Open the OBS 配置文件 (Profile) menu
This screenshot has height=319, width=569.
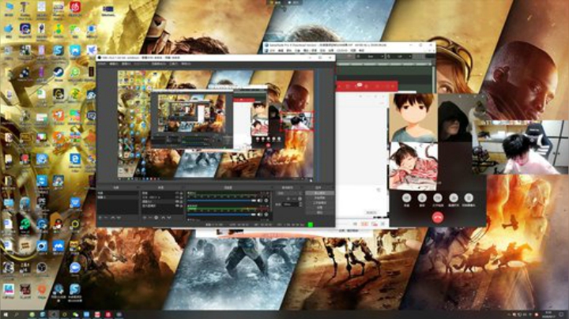click(141, 64)
